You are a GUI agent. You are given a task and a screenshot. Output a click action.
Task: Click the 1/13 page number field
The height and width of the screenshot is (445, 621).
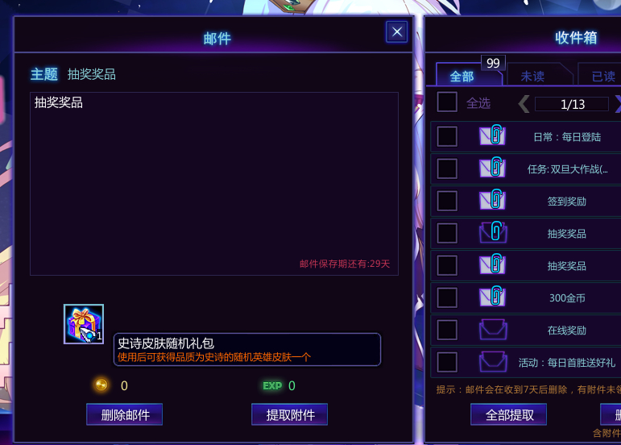(572, 104)
